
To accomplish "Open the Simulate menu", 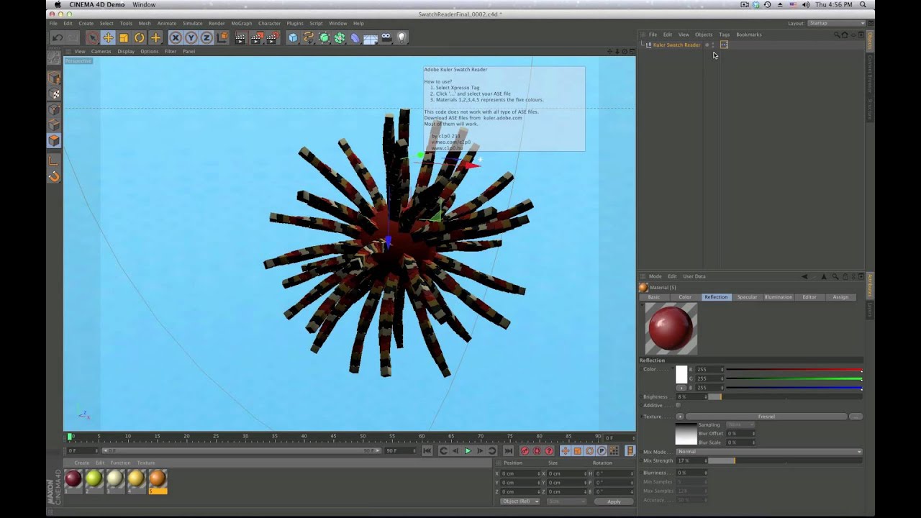I will coord(192,23).
